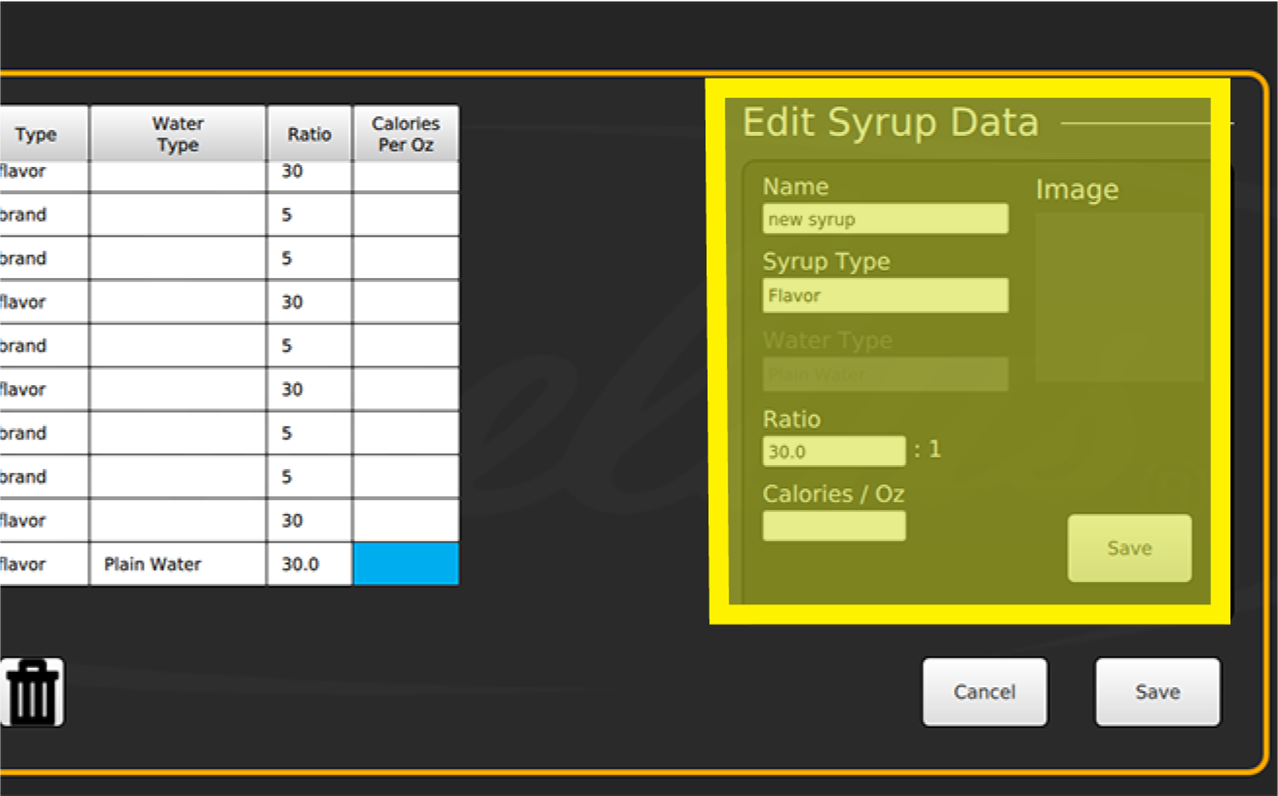Screen dimensions: 1278x796
Task: Open the disabled Water Type field
Action: 885,374
